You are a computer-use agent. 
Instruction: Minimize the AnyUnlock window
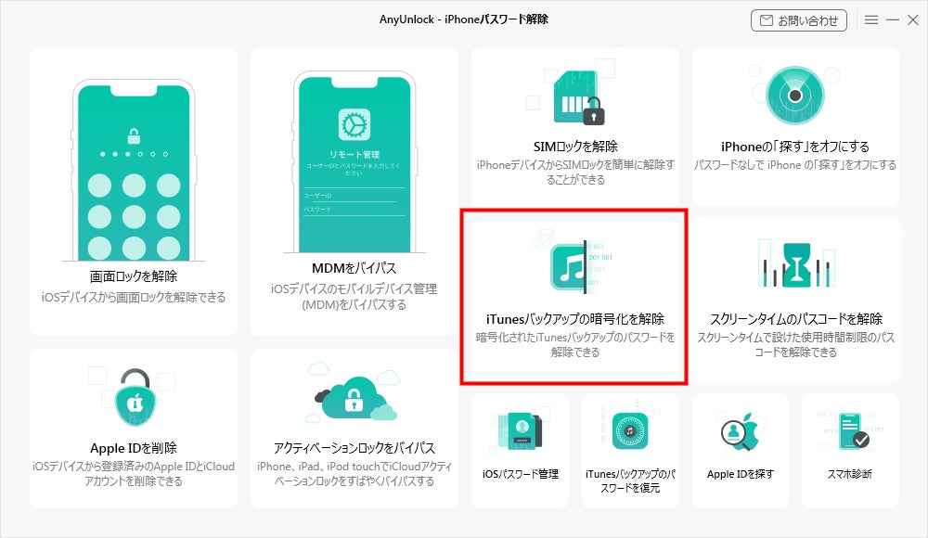893,20
